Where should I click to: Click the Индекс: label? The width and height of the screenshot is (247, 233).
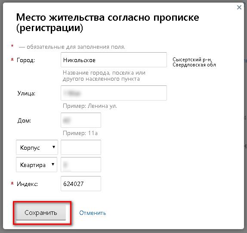[28, 184]
